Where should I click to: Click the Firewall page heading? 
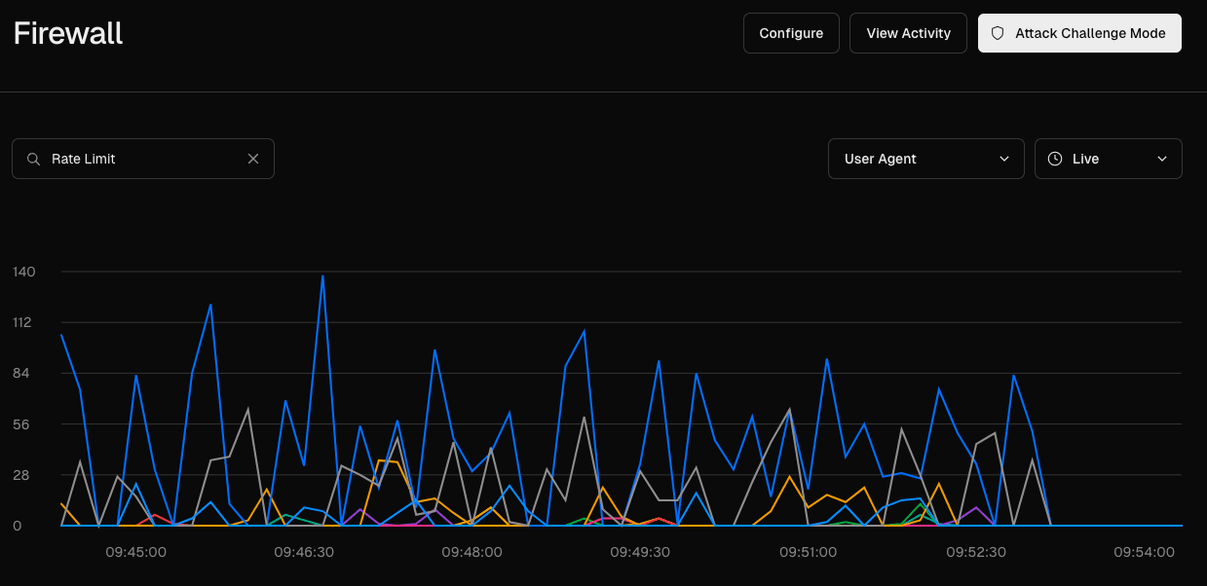[68, 33]
